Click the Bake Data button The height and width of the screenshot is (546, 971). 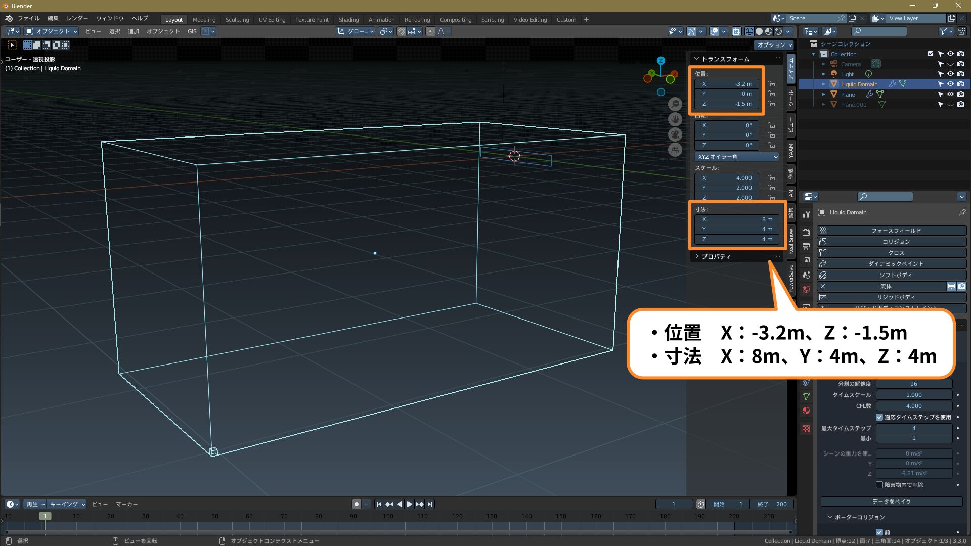click(891, 502)
